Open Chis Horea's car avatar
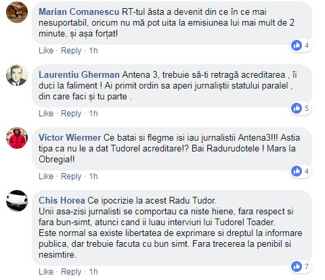 pos(17,201)
